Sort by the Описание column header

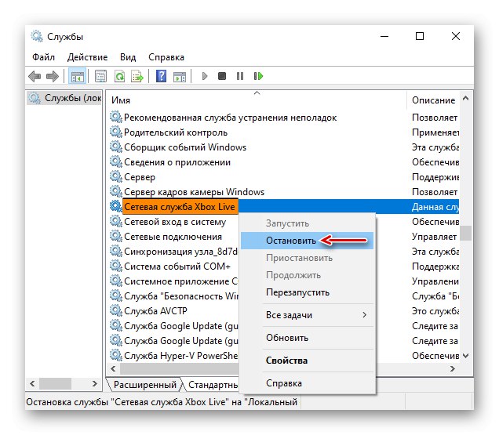pyautogui.click(x=433, y=100)
